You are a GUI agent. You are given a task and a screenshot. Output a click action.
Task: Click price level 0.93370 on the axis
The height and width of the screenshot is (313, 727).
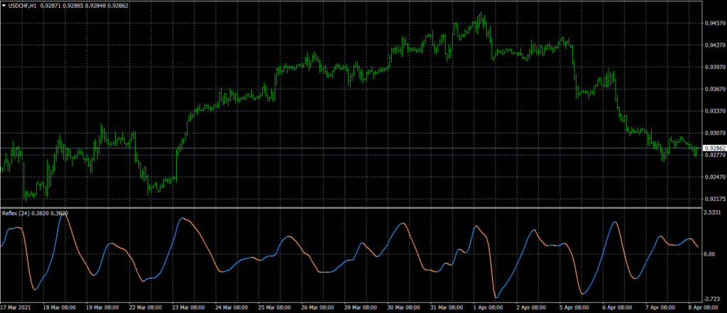[x=714, y=111]
